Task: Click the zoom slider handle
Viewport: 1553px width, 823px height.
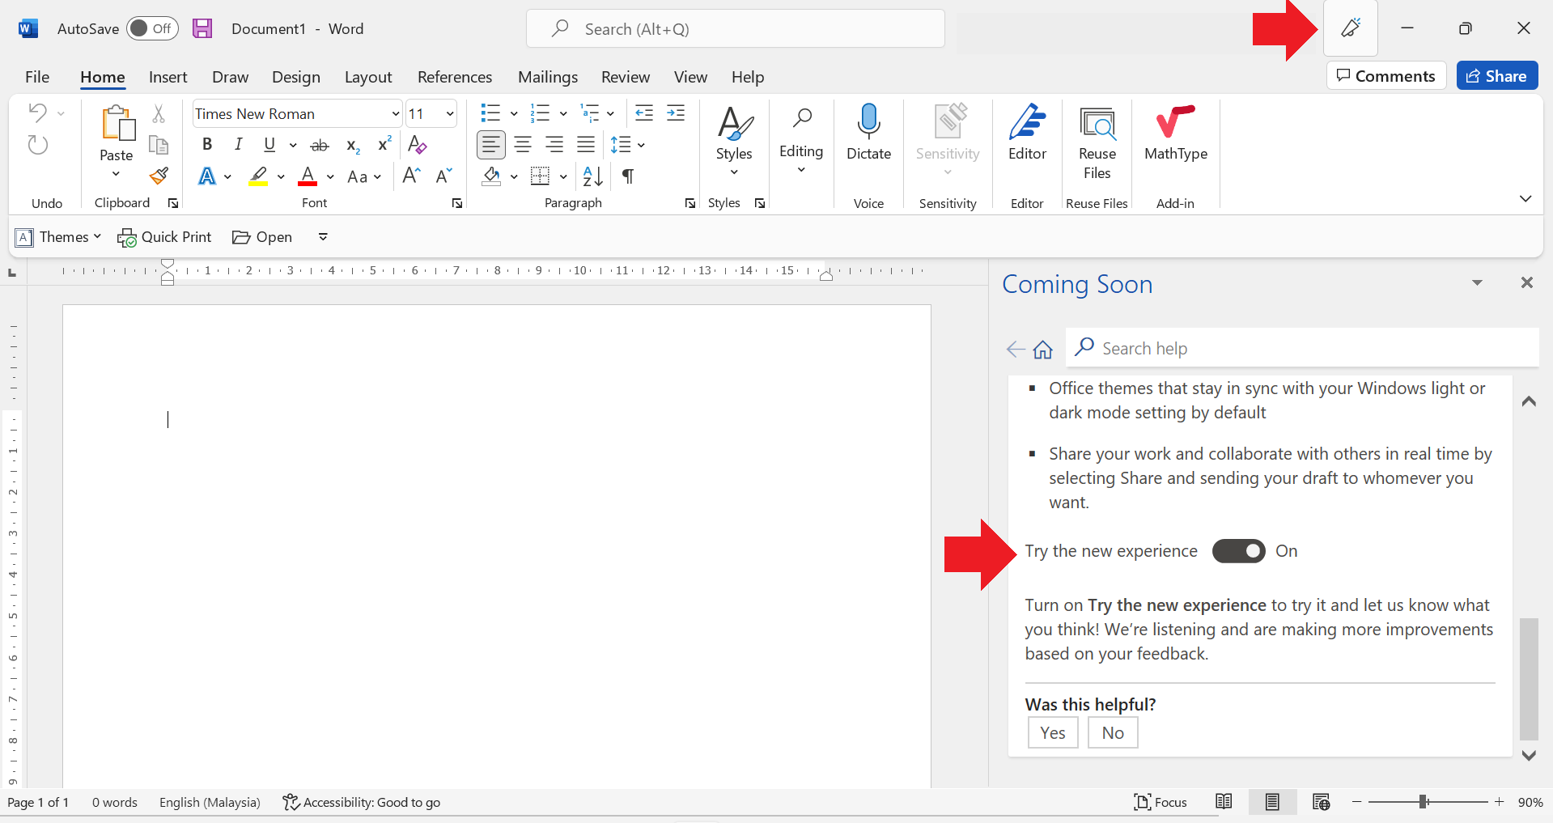Action: [x=1423, y=802]
